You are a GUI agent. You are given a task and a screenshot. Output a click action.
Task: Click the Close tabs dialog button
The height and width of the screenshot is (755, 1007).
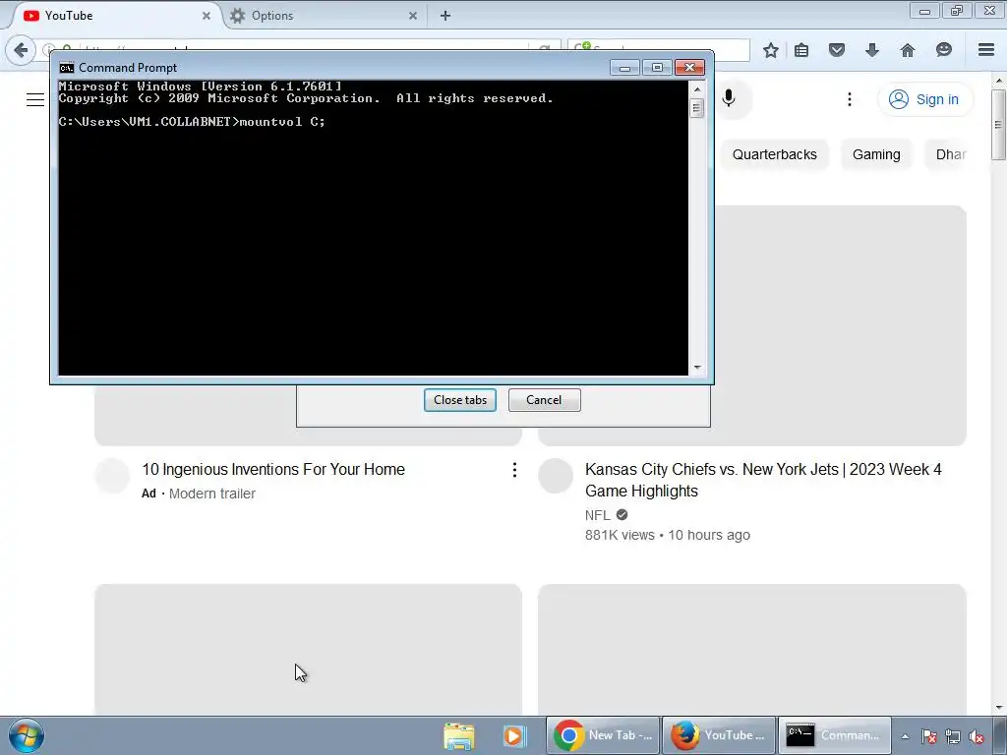460,400
